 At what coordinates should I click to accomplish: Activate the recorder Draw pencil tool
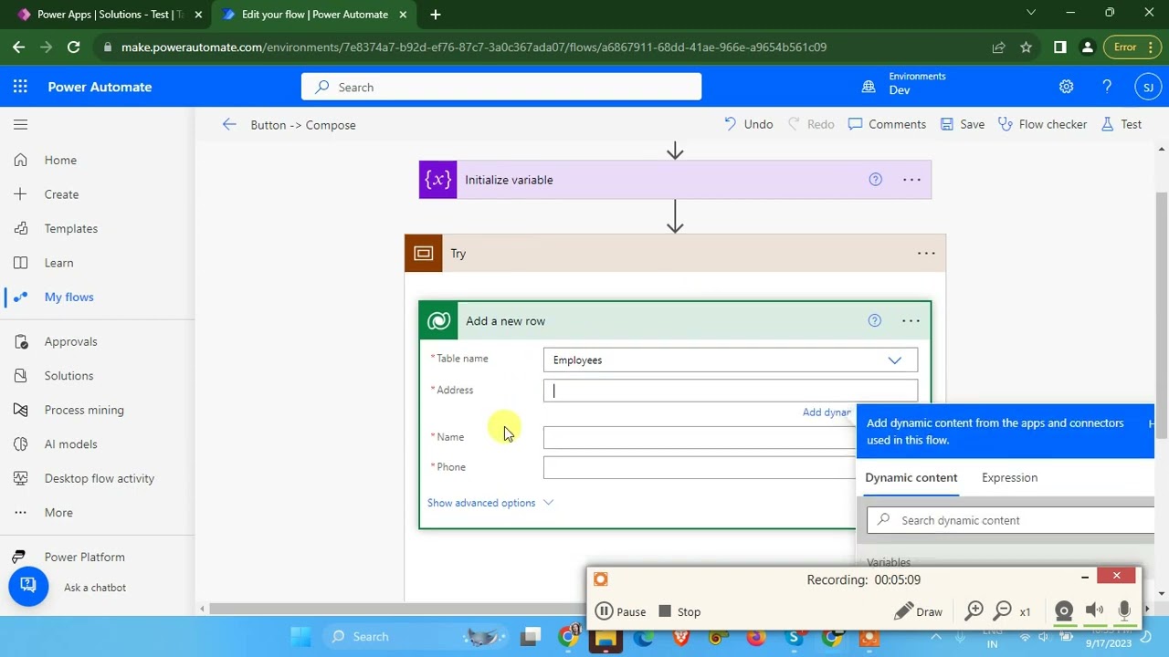(x=919, y=611)
